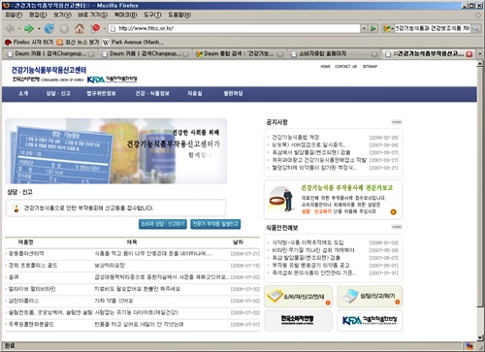Screen dimensions: 485x352
Task: Reload the page with the blue refresh icon
Action: [49, 28]
